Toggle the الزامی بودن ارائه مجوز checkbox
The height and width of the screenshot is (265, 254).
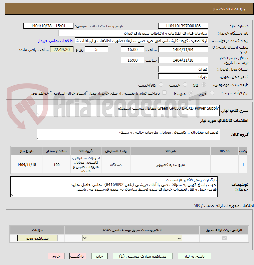pyautogui.click(x=224, y=238)
